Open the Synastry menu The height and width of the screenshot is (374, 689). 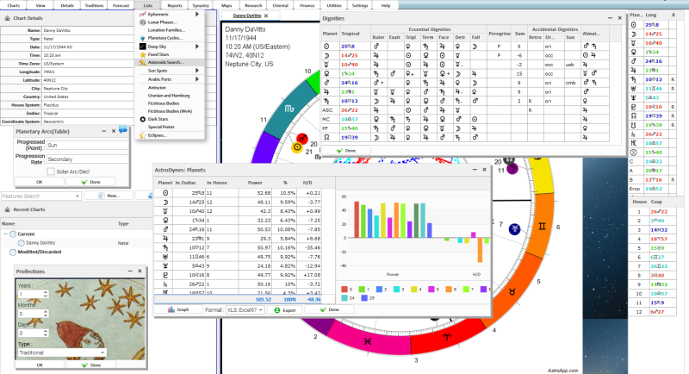[201, 5]
